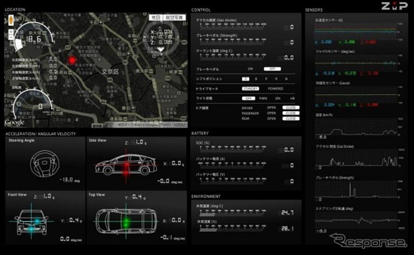Set brake pedal to ON
Image resolution: width=414 pixels, height=255 pixels.
(250, 69)
